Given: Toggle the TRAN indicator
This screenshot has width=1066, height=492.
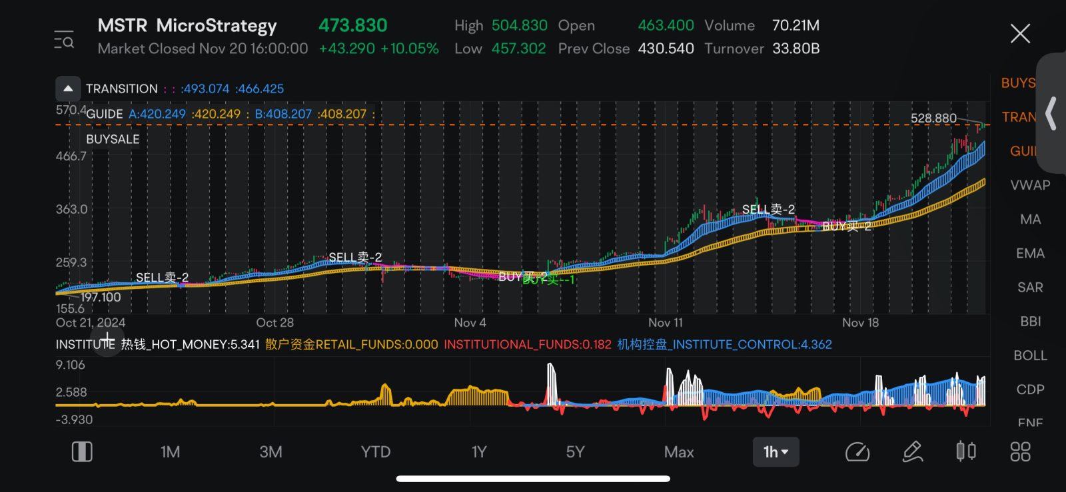Looking at the screenshot, I should (1019, 117).
